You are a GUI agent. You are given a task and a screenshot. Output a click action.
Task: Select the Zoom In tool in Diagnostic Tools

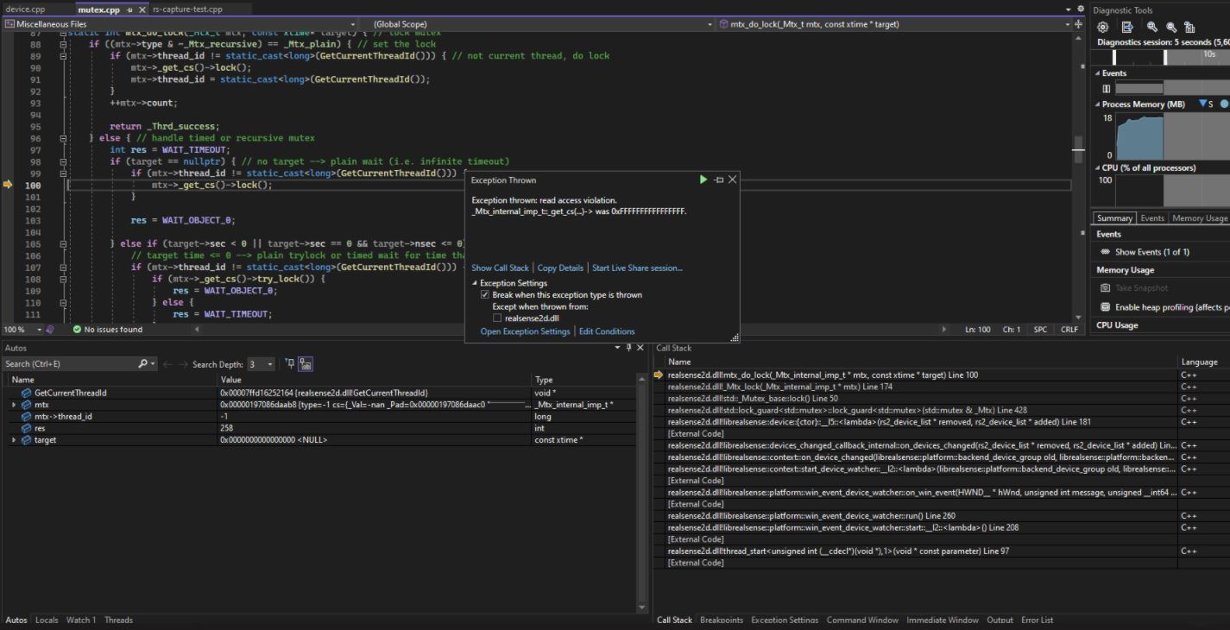[1151, 27]
